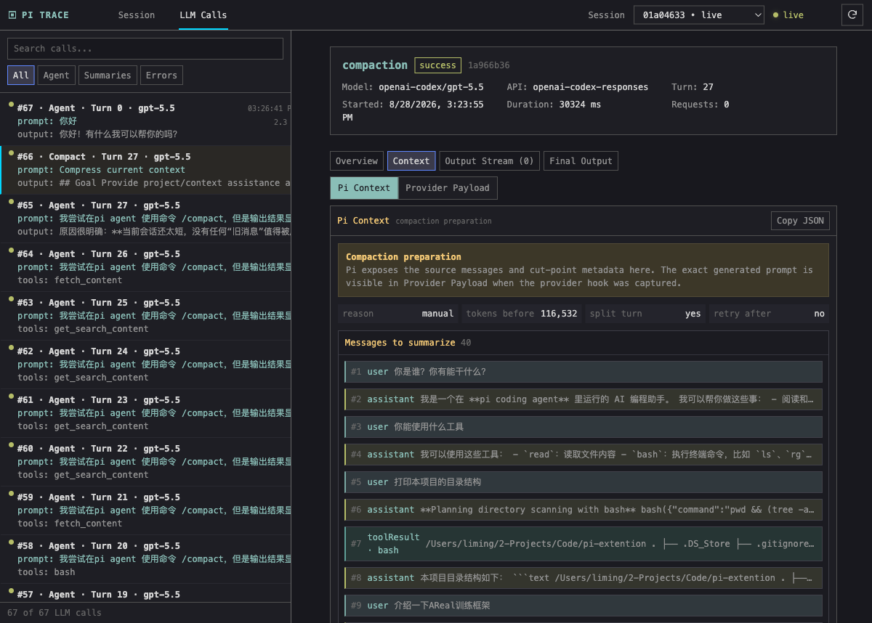Click the Compaction preparation notice title

pyautogui.click(x=403, y=257)
